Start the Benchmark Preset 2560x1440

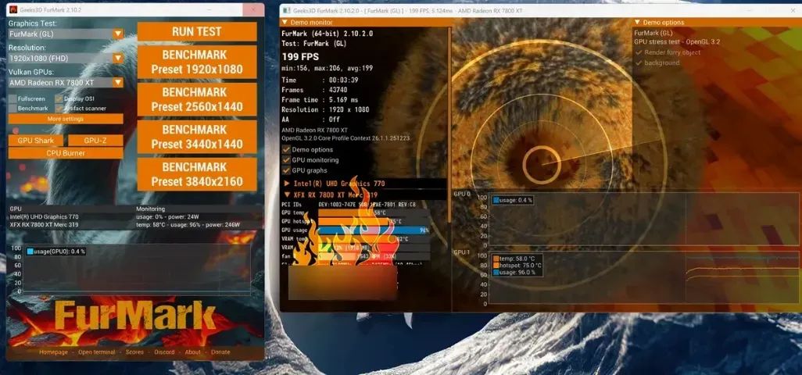tap(196, 99)
